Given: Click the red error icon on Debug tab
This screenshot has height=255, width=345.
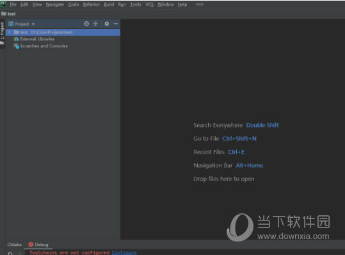Looking at the screenshot, I should pyautogui.click(x=31, y=245).
